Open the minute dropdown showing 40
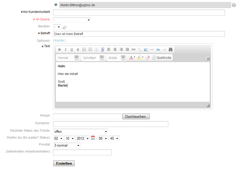Viewport: 237px width, 169px height. [x=114, y=138]
